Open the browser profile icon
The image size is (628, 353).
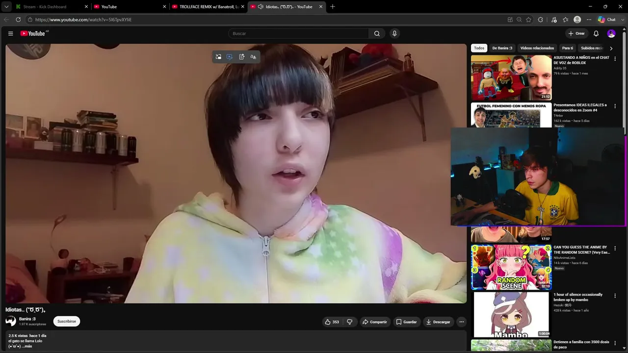tap(577, 20)
